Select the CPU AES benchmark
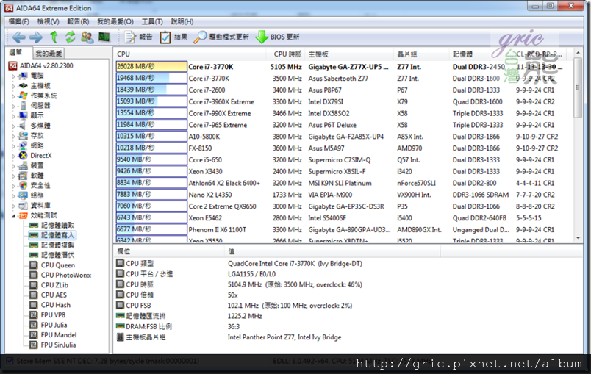This screenshot has width=591, height=374. 54,295
